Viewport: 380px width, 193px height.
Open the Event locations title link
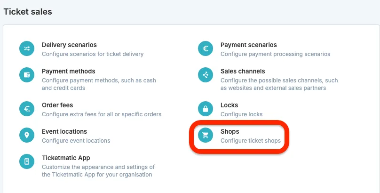click(64, 131)
